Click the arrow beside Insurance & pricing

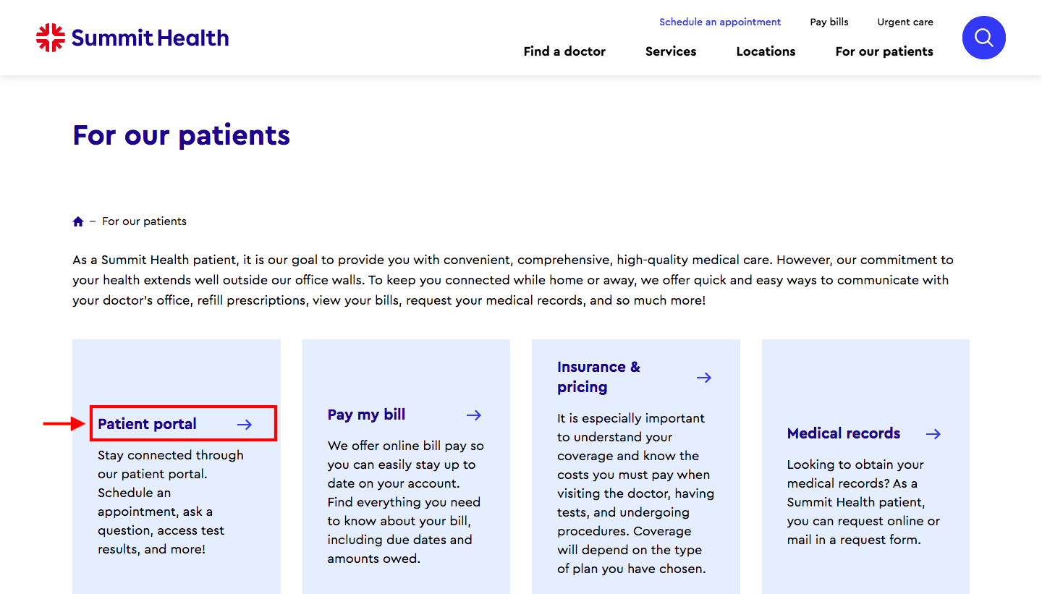(x=704, y=378)
